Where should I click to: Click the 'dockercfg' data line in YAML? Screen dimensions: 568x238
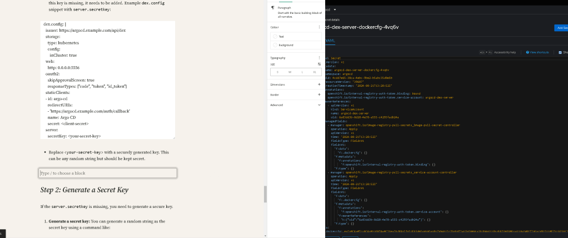pos(446,231)
